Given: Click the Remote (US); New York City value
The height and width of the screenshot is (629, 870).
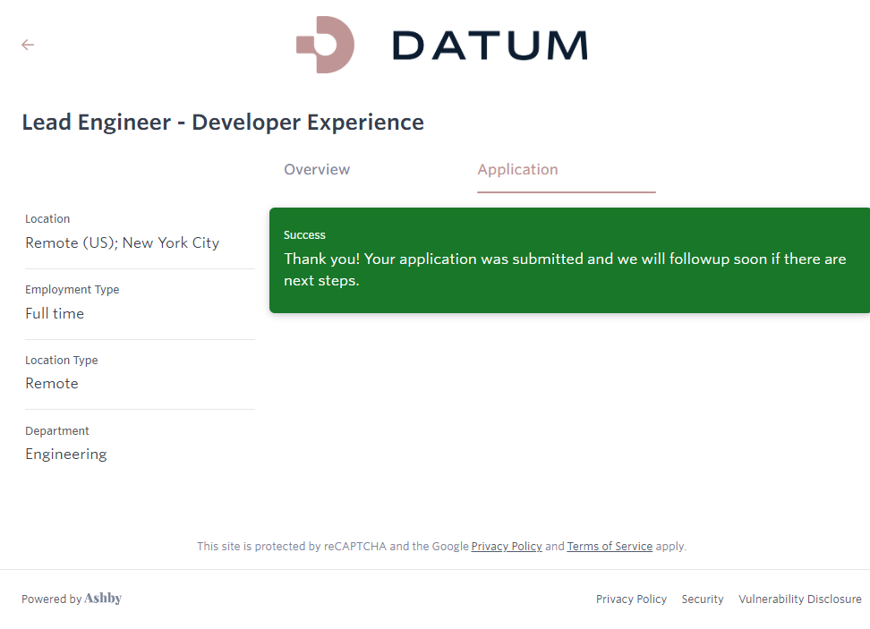Looking at the screenshot, I should [122, 243].
